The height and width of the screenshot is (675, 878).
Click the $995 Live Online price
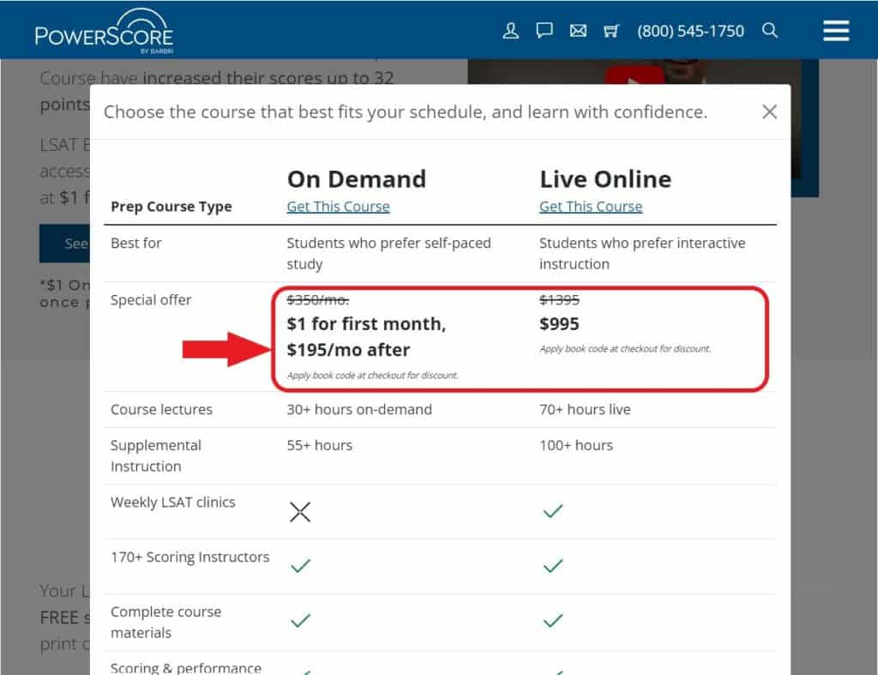click(x=558, y=324)
